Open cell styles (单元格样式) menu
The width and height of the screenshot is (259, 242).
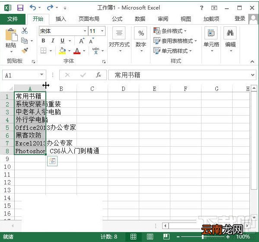click(173, 51)
